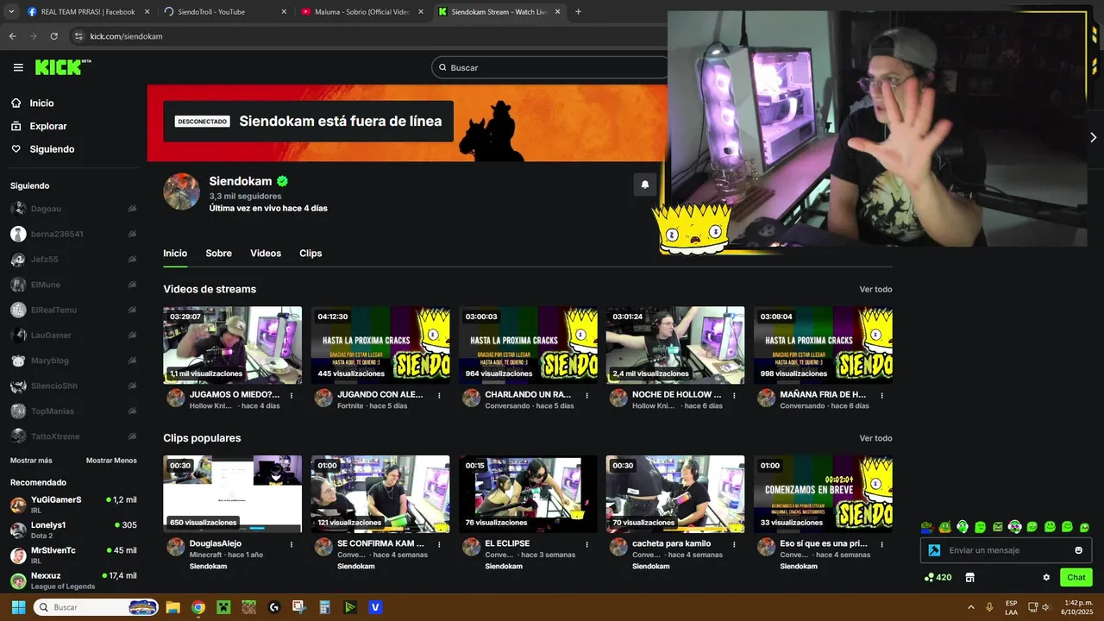Toggle notifications for ElRealTemu
Screen dimensions: 1104x621
pyautogui.click(x=132, y=310)
